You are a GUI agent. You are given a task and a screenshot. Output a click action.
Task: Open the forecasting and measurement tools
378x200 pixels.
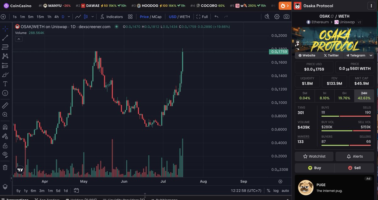point(5,65)
